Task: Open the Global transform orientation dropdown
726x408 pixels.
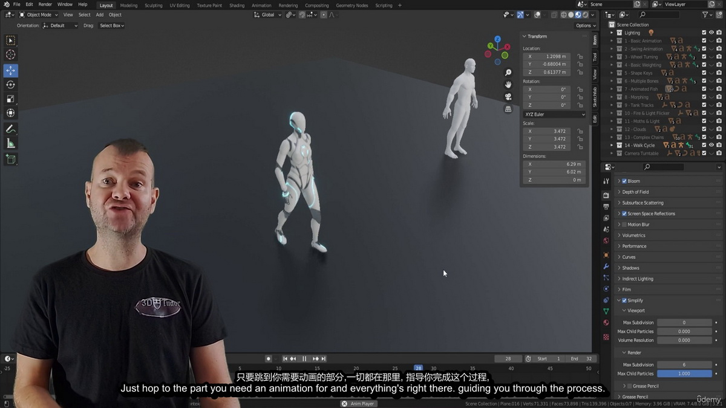Action: pyautogui.click(x=268, y=15)
